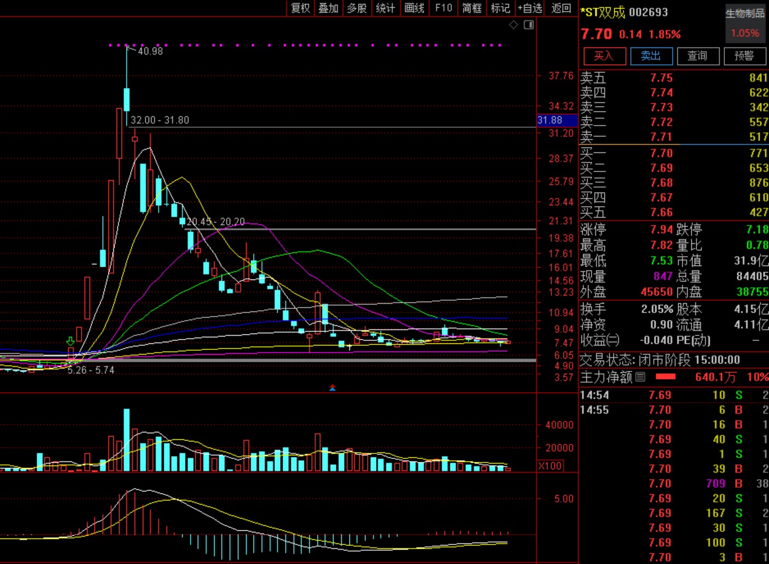Image resolution: width=769 pixels, height=564 pixels.
Task: Click the 40.98 peak price label
Action: tap(150, 51)
